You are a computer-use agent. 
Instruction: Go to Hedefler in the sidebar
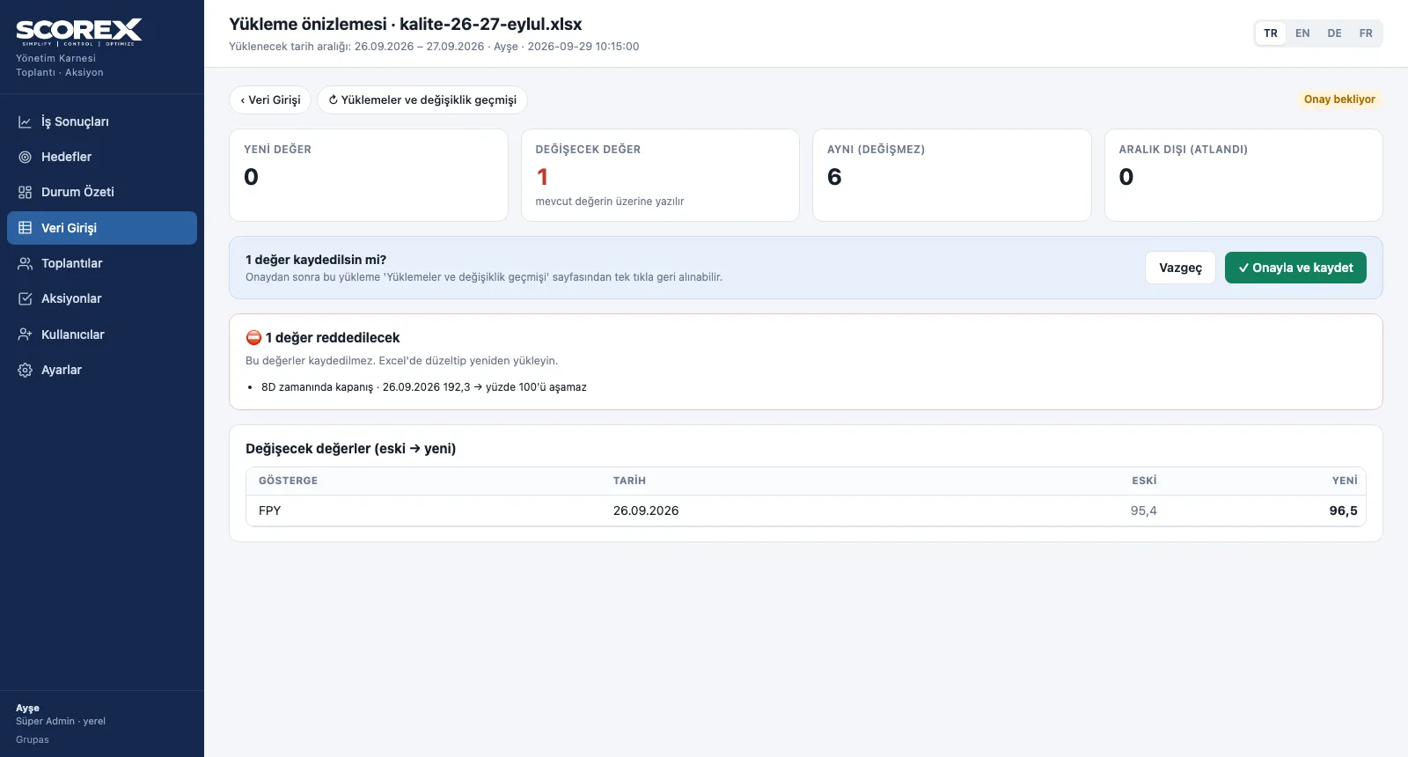[102, 157]
